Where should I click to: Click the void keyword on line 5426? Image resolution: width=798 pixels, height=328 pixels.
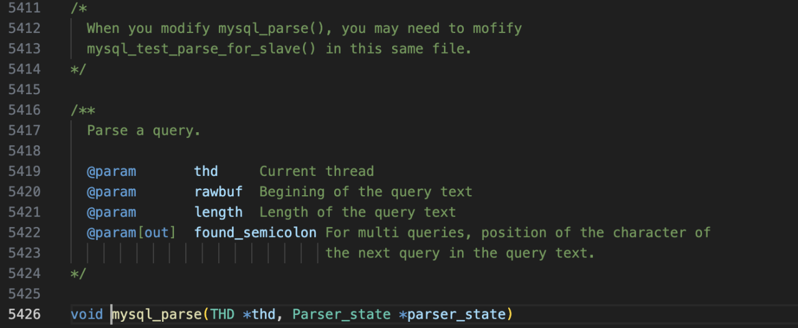87,314
